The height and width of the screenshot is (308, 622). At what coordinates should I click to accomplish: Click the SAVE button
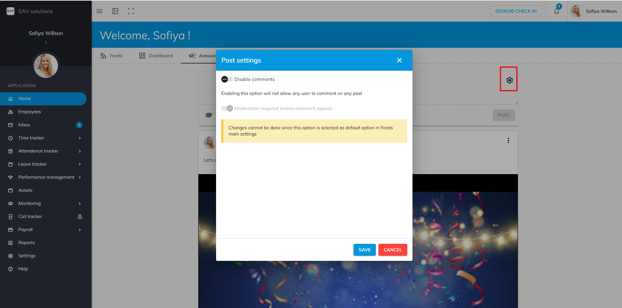pos(364,250)
